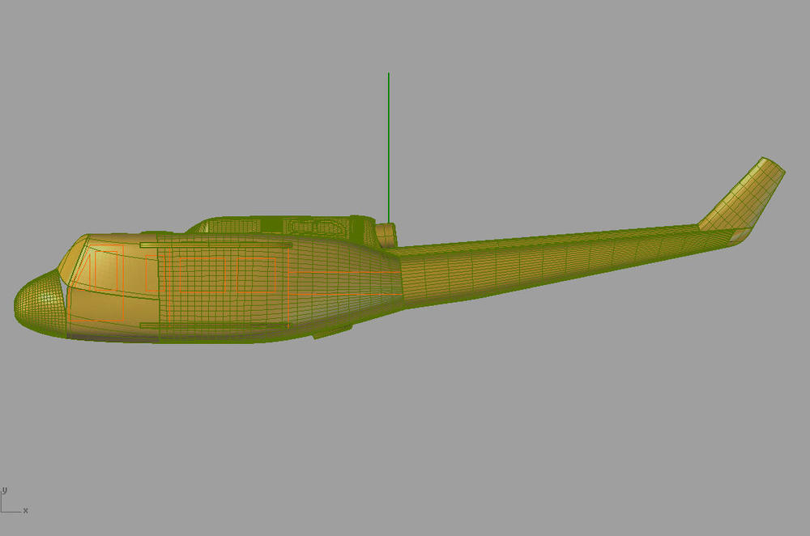Click the X axis label on the gizmo

click(x=25, y=511)
